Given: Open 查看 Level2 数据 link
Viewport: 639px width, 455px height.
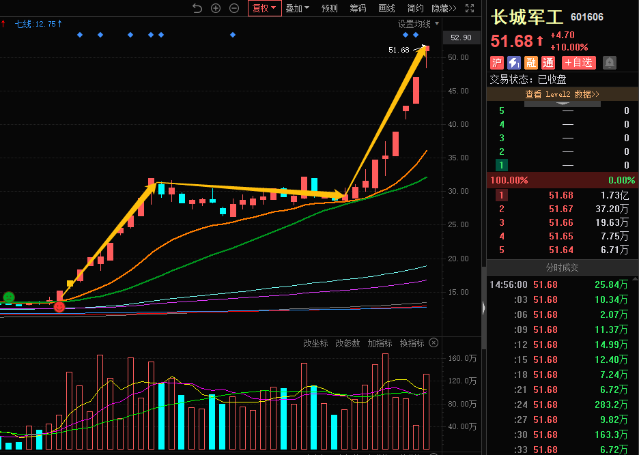Looking at the screenshot, I should click(x=562, y=94).
